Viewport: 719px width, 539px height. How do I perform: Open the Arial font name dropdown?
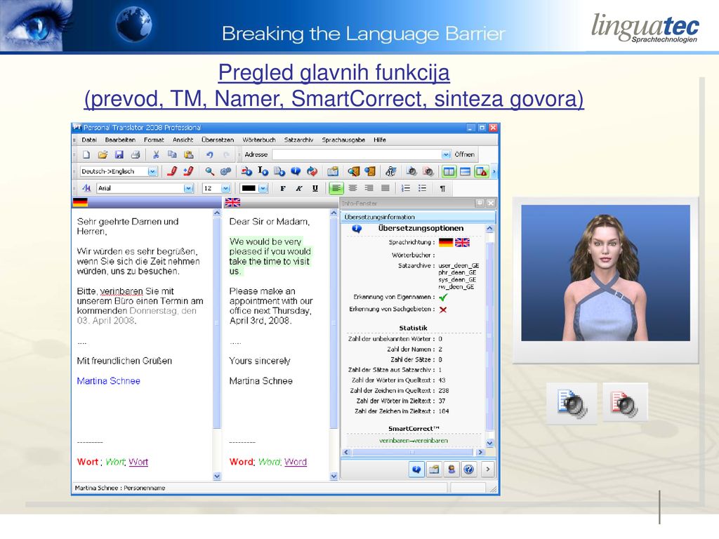coord(188,188)
